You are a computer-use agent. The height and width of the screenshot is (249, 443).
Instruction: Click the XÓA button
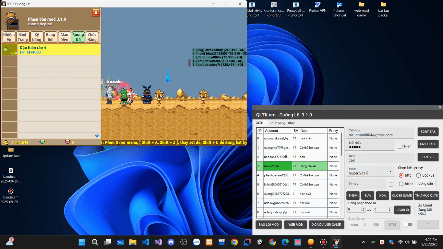click(383, 196)
